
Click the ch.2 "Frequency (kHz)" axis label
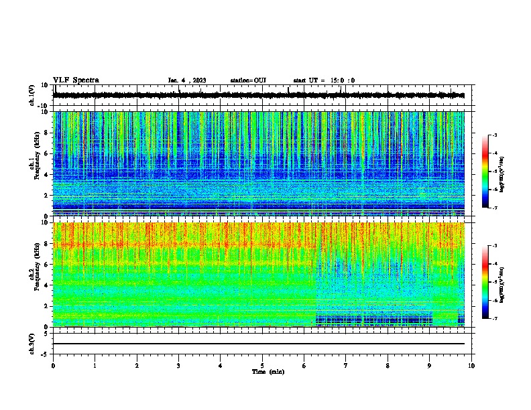[x=37, y=267]
